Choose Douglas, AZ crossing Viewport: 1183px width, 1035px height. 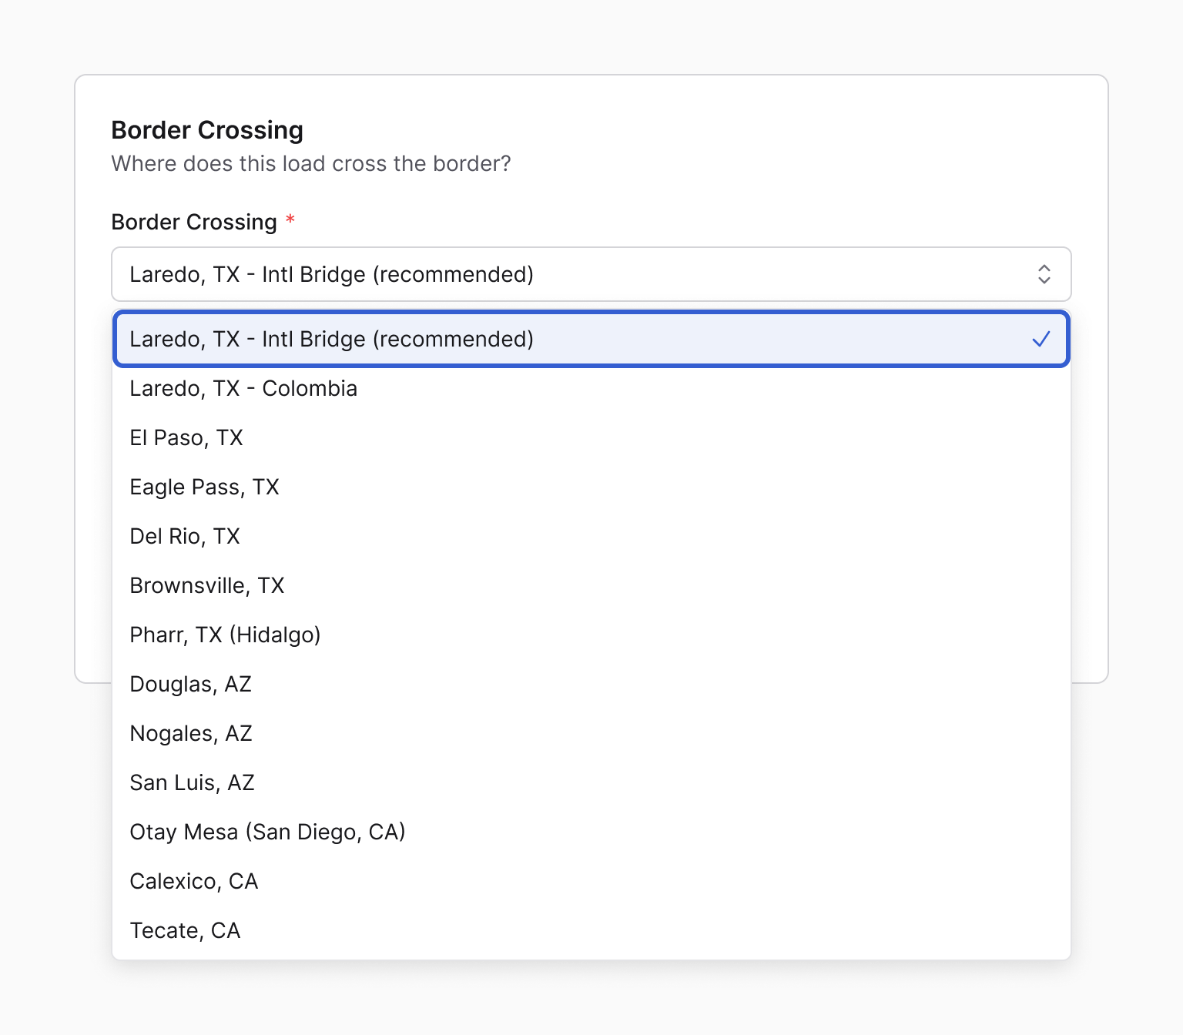click(591, 684)
